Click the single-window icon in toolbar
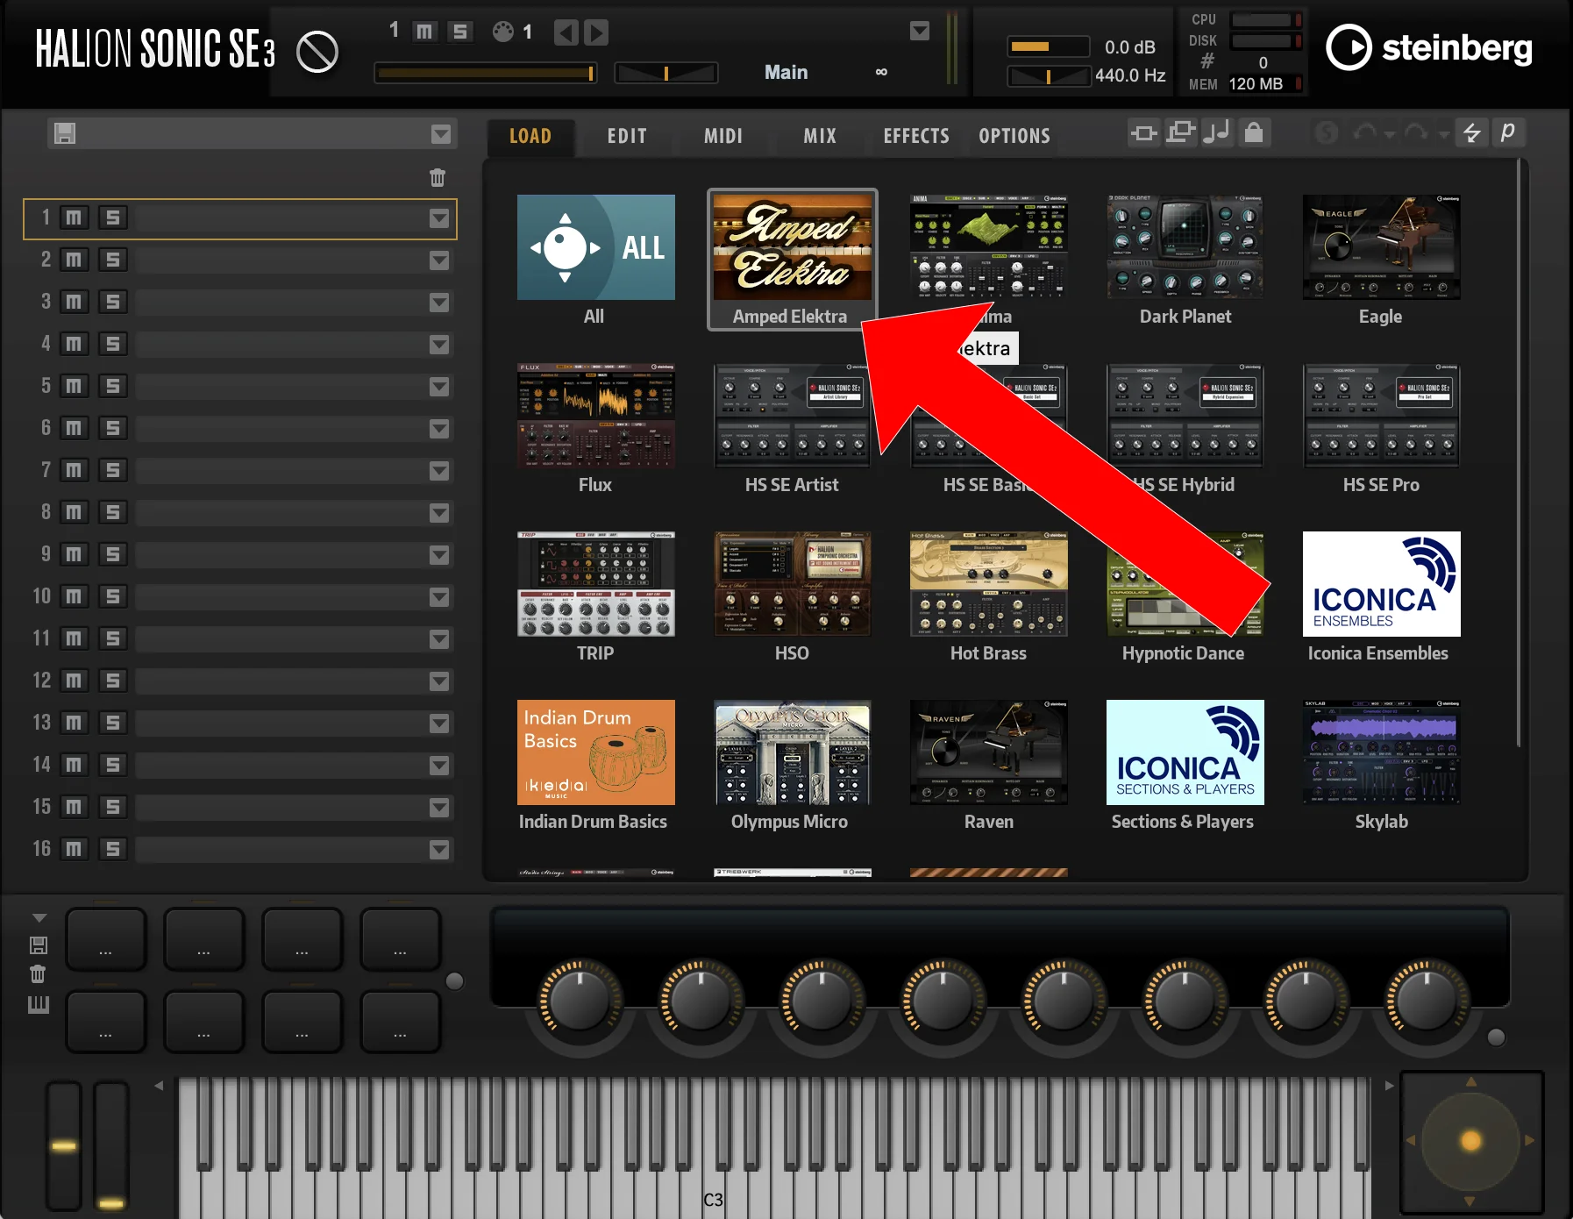Screen dimensions: 1573x1219 click(1143, 132)
